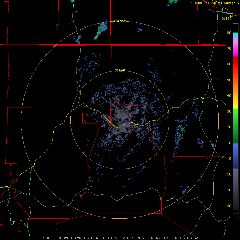Click the 40 value on the dBZ scale

pos(229,96)
